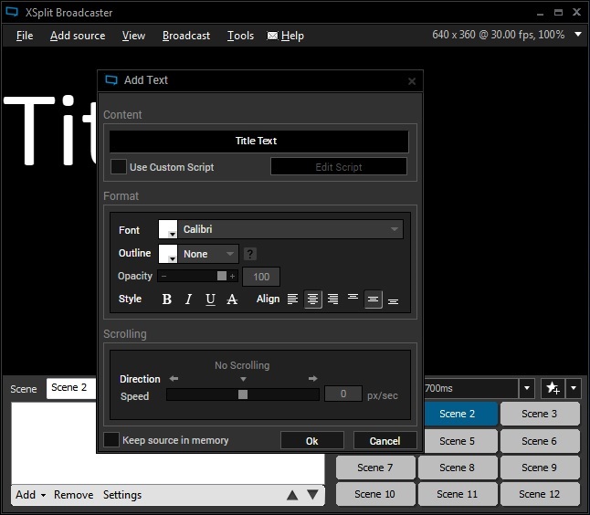Open font color swatch picker
The height and width of the screenshot is (515, 590).
coord(168,229)
